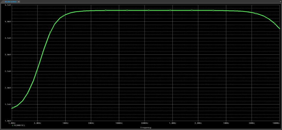This screenshot has width=282, height=130.
Task: Click the V(ONOISE) trace legend label
Action: click(x=20, y=125)
